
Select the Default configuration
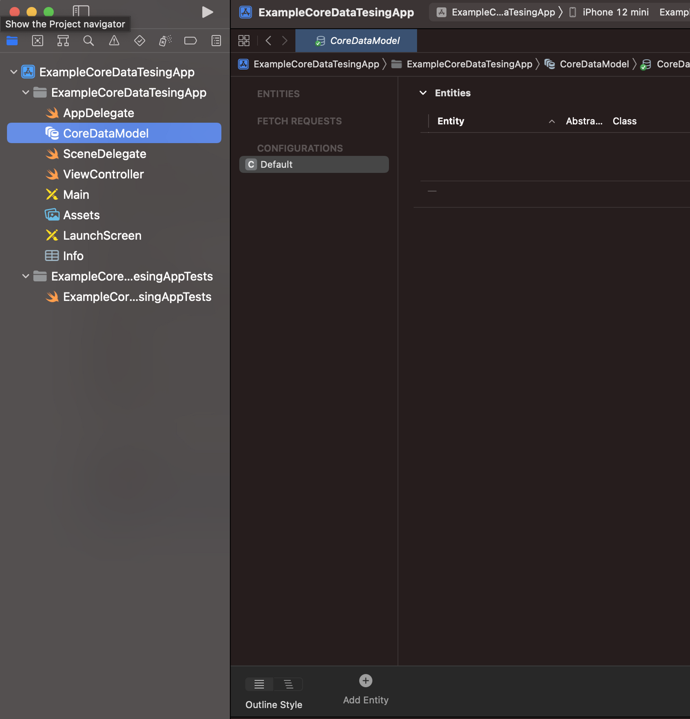tap(314, 164)
